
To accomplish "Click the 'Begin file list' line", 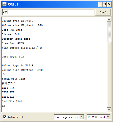I will click(14, 79).
